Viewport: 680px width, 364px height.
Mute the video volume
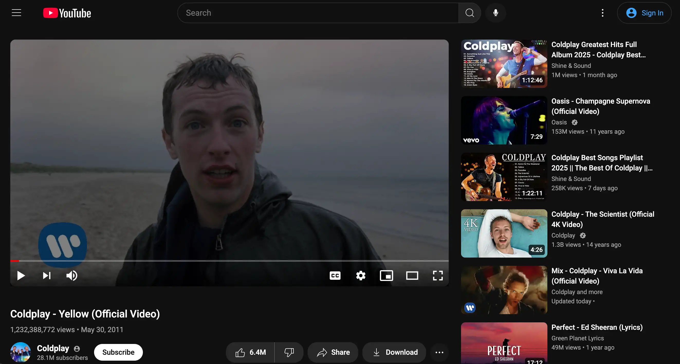[x=72, y=276]
